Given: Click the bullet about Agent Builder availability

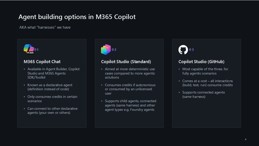Looking at the screenshot, I should pyautogui.click(x=54, y=73).
